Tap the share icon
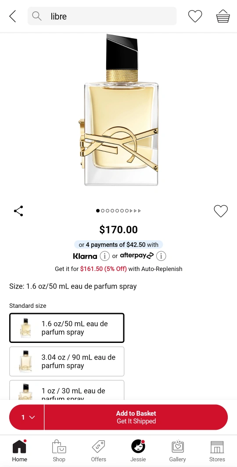Image resolution: width=237 pixels, height=467 pixels. pyautogui.click(x=18, y=211)
